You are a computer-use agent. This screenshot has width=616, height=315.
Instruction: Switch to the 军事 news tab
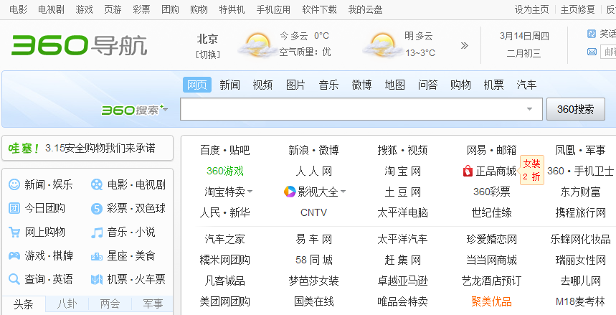coord(153,304)
